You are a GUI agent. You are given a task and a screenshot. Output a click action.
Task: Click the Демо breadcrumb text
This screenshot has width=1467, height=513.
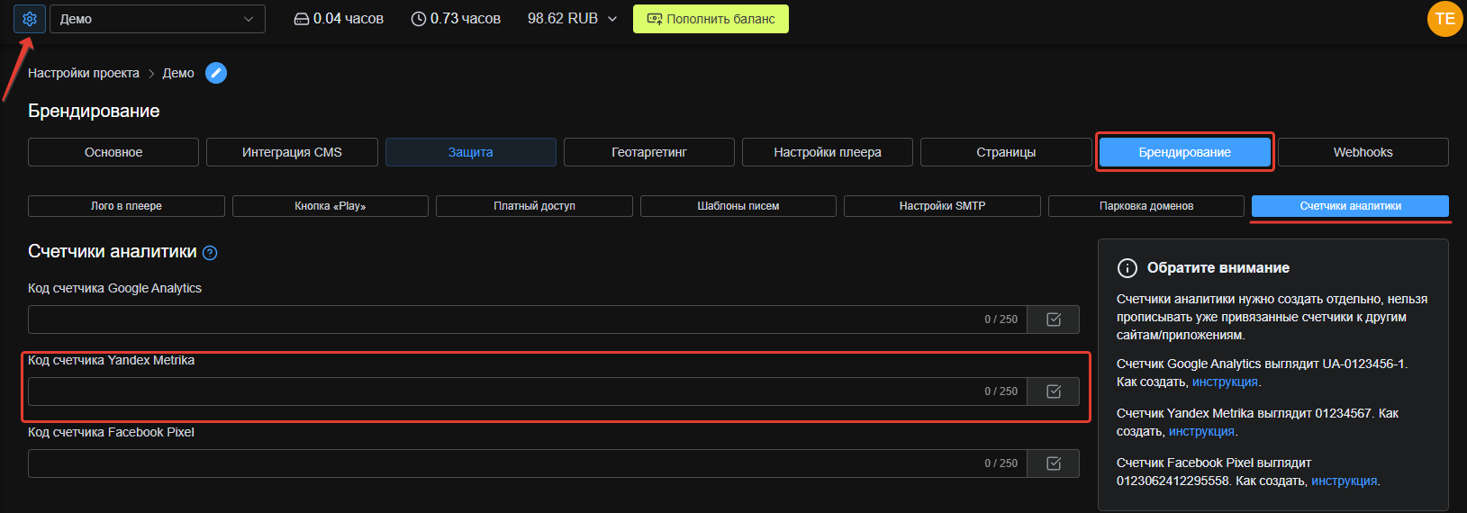click(x=178, y=73)
